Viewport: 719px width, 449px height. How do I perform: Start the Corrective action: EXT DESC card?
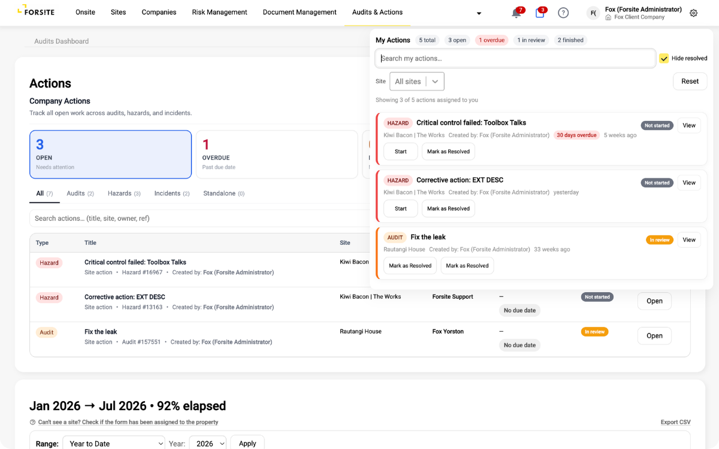tap(400, 208)
